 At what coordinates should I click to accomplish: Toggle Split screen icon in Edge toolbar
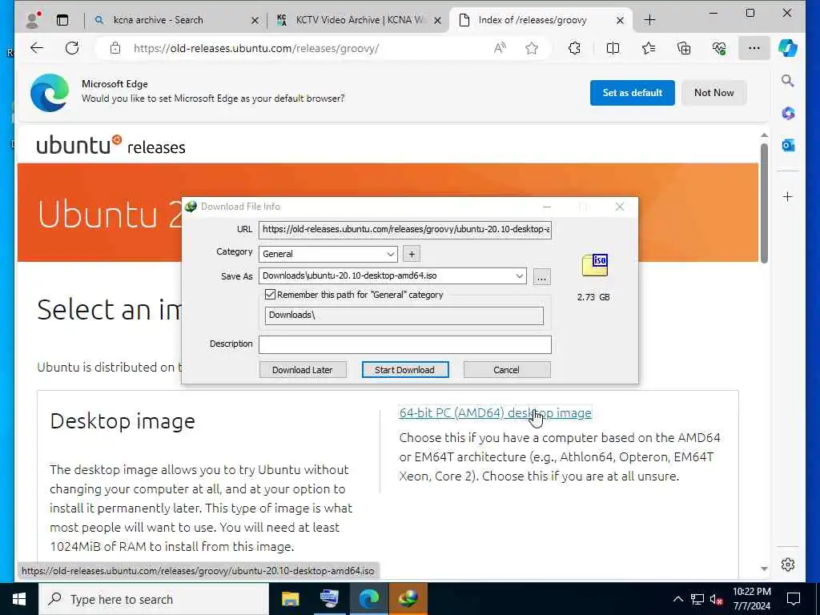click(613, 49)
